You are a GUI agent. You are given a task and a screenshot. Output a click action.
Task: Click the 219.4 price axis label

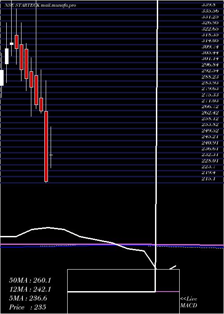pos(209,173)
